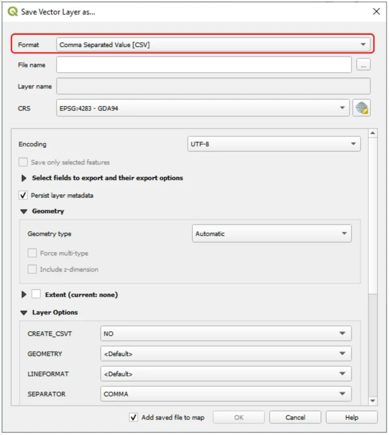The width and height of the screenshot is (389, 435).
Task: Click the Cancel button
Action: point(295,417)
